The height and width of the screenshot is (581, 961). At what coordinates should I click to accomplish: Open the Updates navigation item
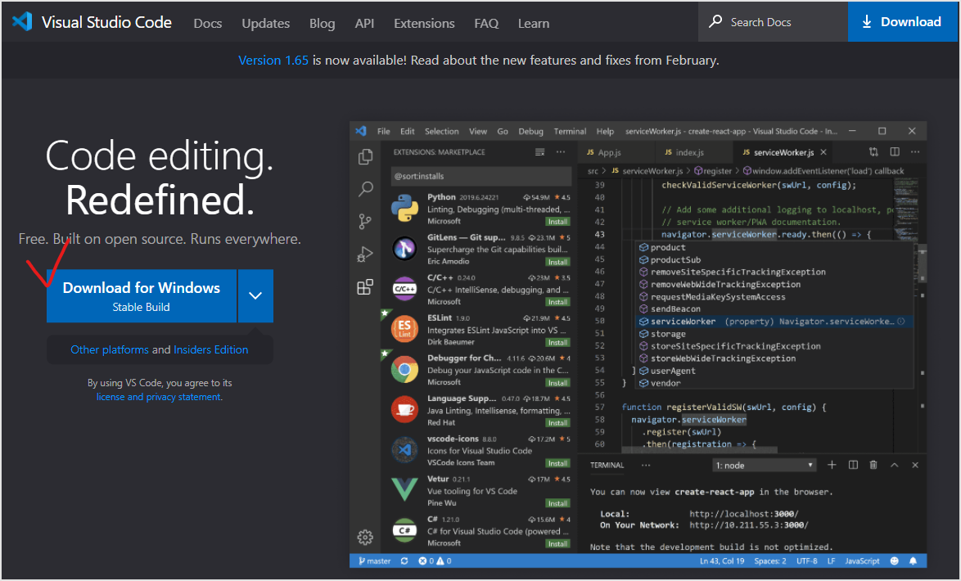coord(265,23)
